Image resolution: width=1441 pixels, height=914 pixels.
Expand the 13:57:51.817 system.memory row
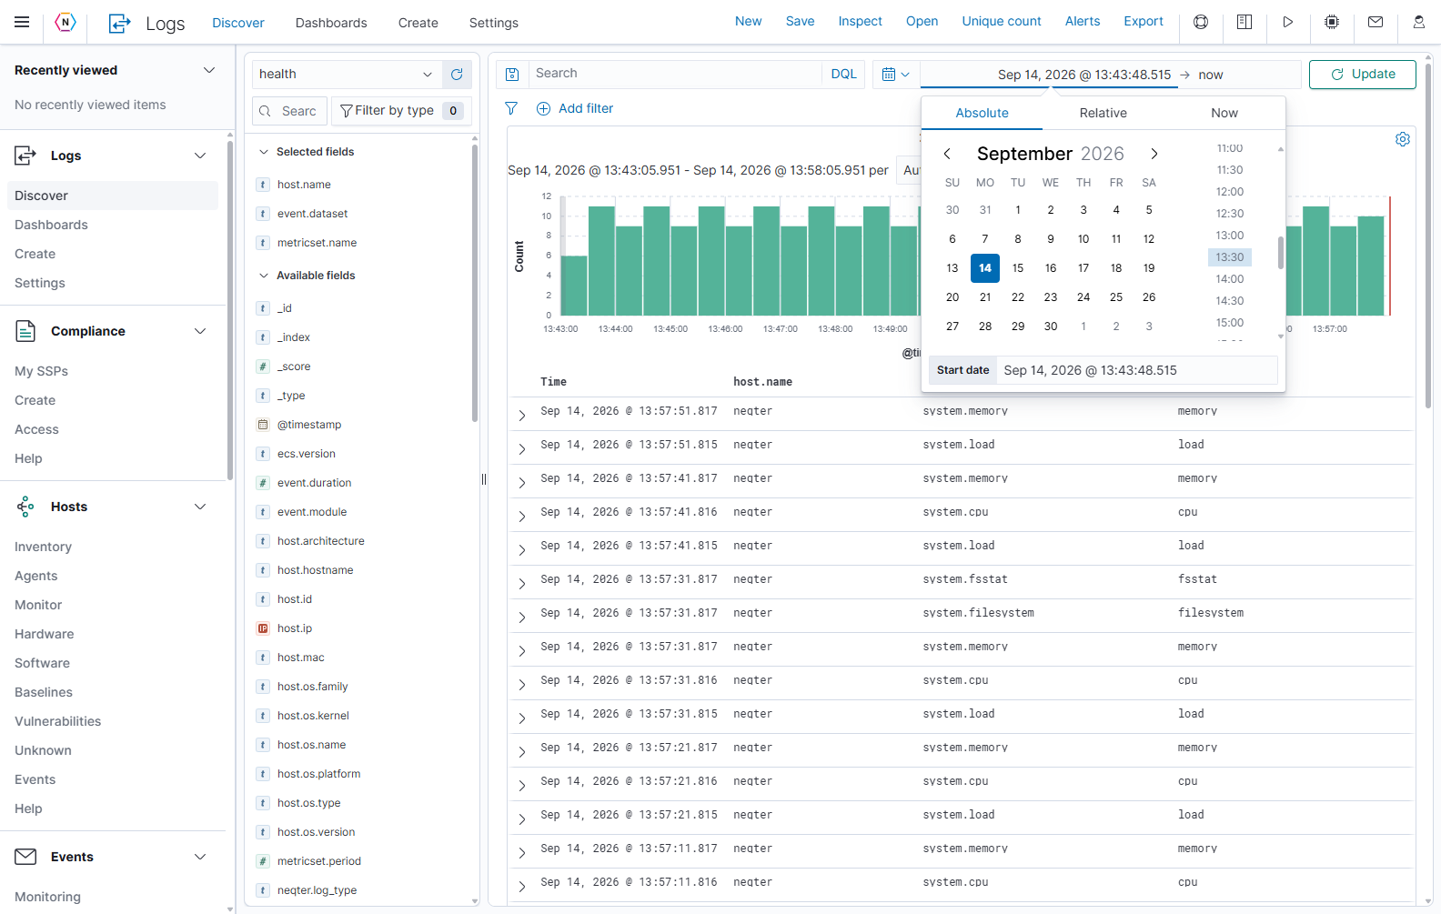pos(522,415)
